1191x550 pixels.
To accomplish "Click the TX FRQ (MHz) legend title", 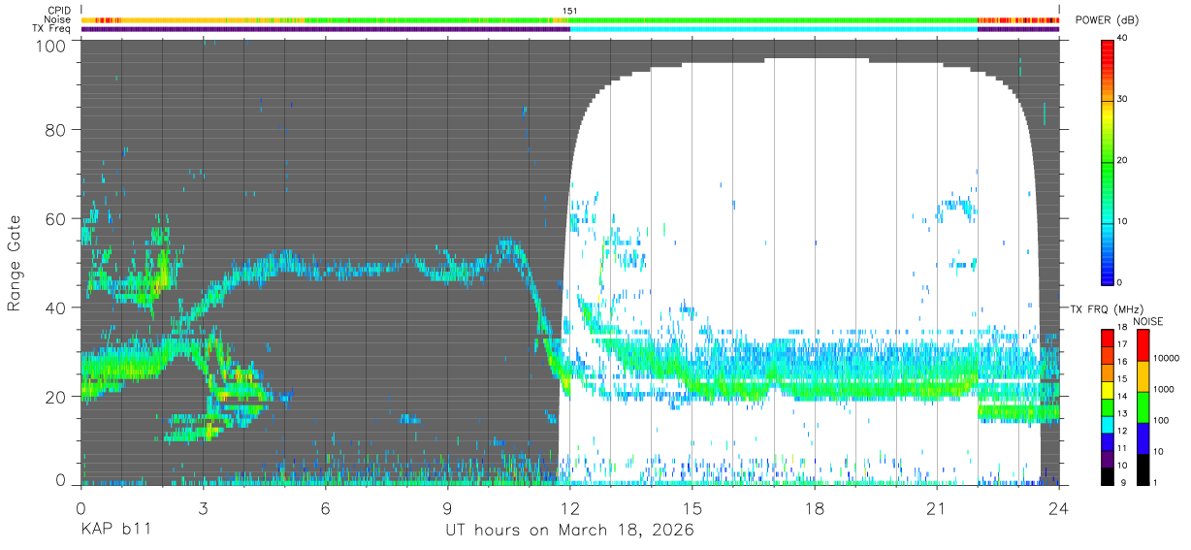I will click(x=1109, y=308).
